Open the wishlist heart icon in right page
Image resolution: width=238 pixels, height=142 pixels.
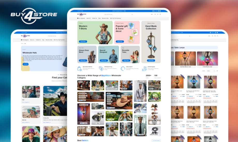tap(215, 36)
